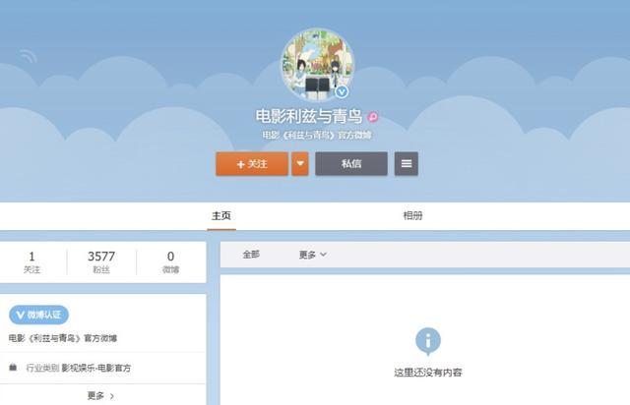The width and height of the screenshot is (630, 405).
Task: Expand the 更多 filter dropdown
Action: [313, 255]
